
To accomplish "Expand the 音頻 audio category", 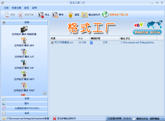I will [24, 99].
